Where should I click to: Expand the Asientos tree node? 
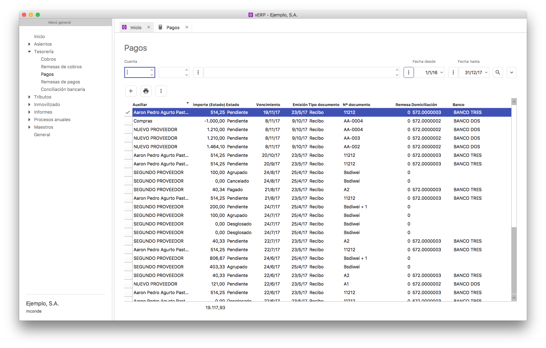pyautogui.click(x=29, y=44)
